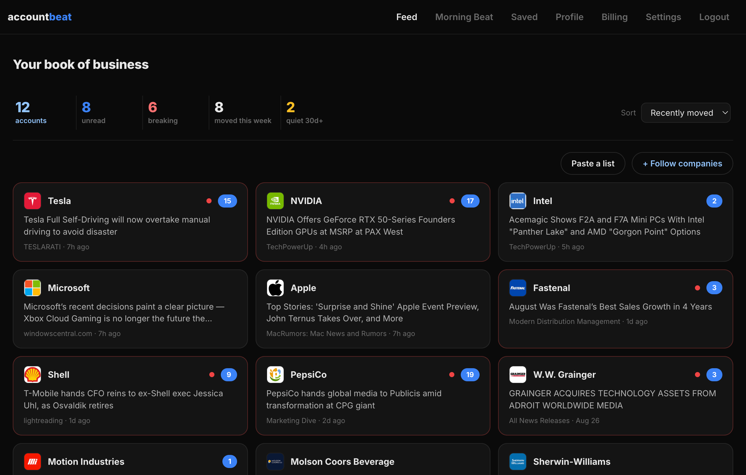
Task: Click the Motion Industries company name
Action: point(86,462)
